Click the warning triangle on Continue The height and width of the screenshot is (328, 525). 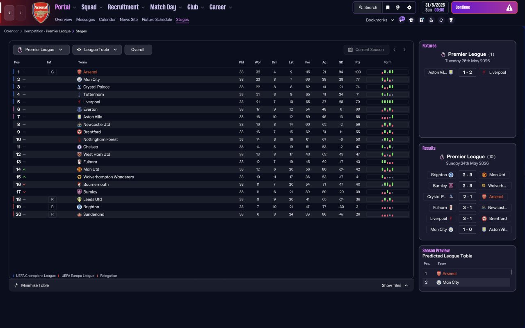tap(509, 7)
